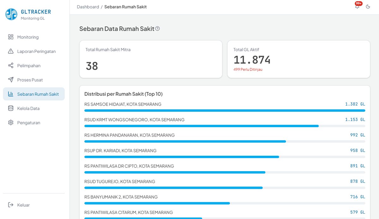This screenshot has width=379, height=219.
Task: Open the notifications bell
Action: [357, 7]
